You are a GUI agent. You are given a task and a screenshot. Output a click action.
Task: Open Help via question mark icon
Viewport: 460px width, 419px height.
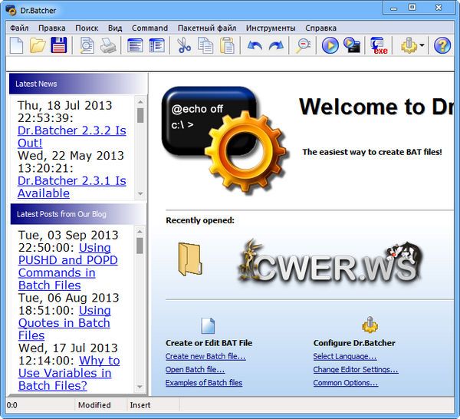pos(442,46)
